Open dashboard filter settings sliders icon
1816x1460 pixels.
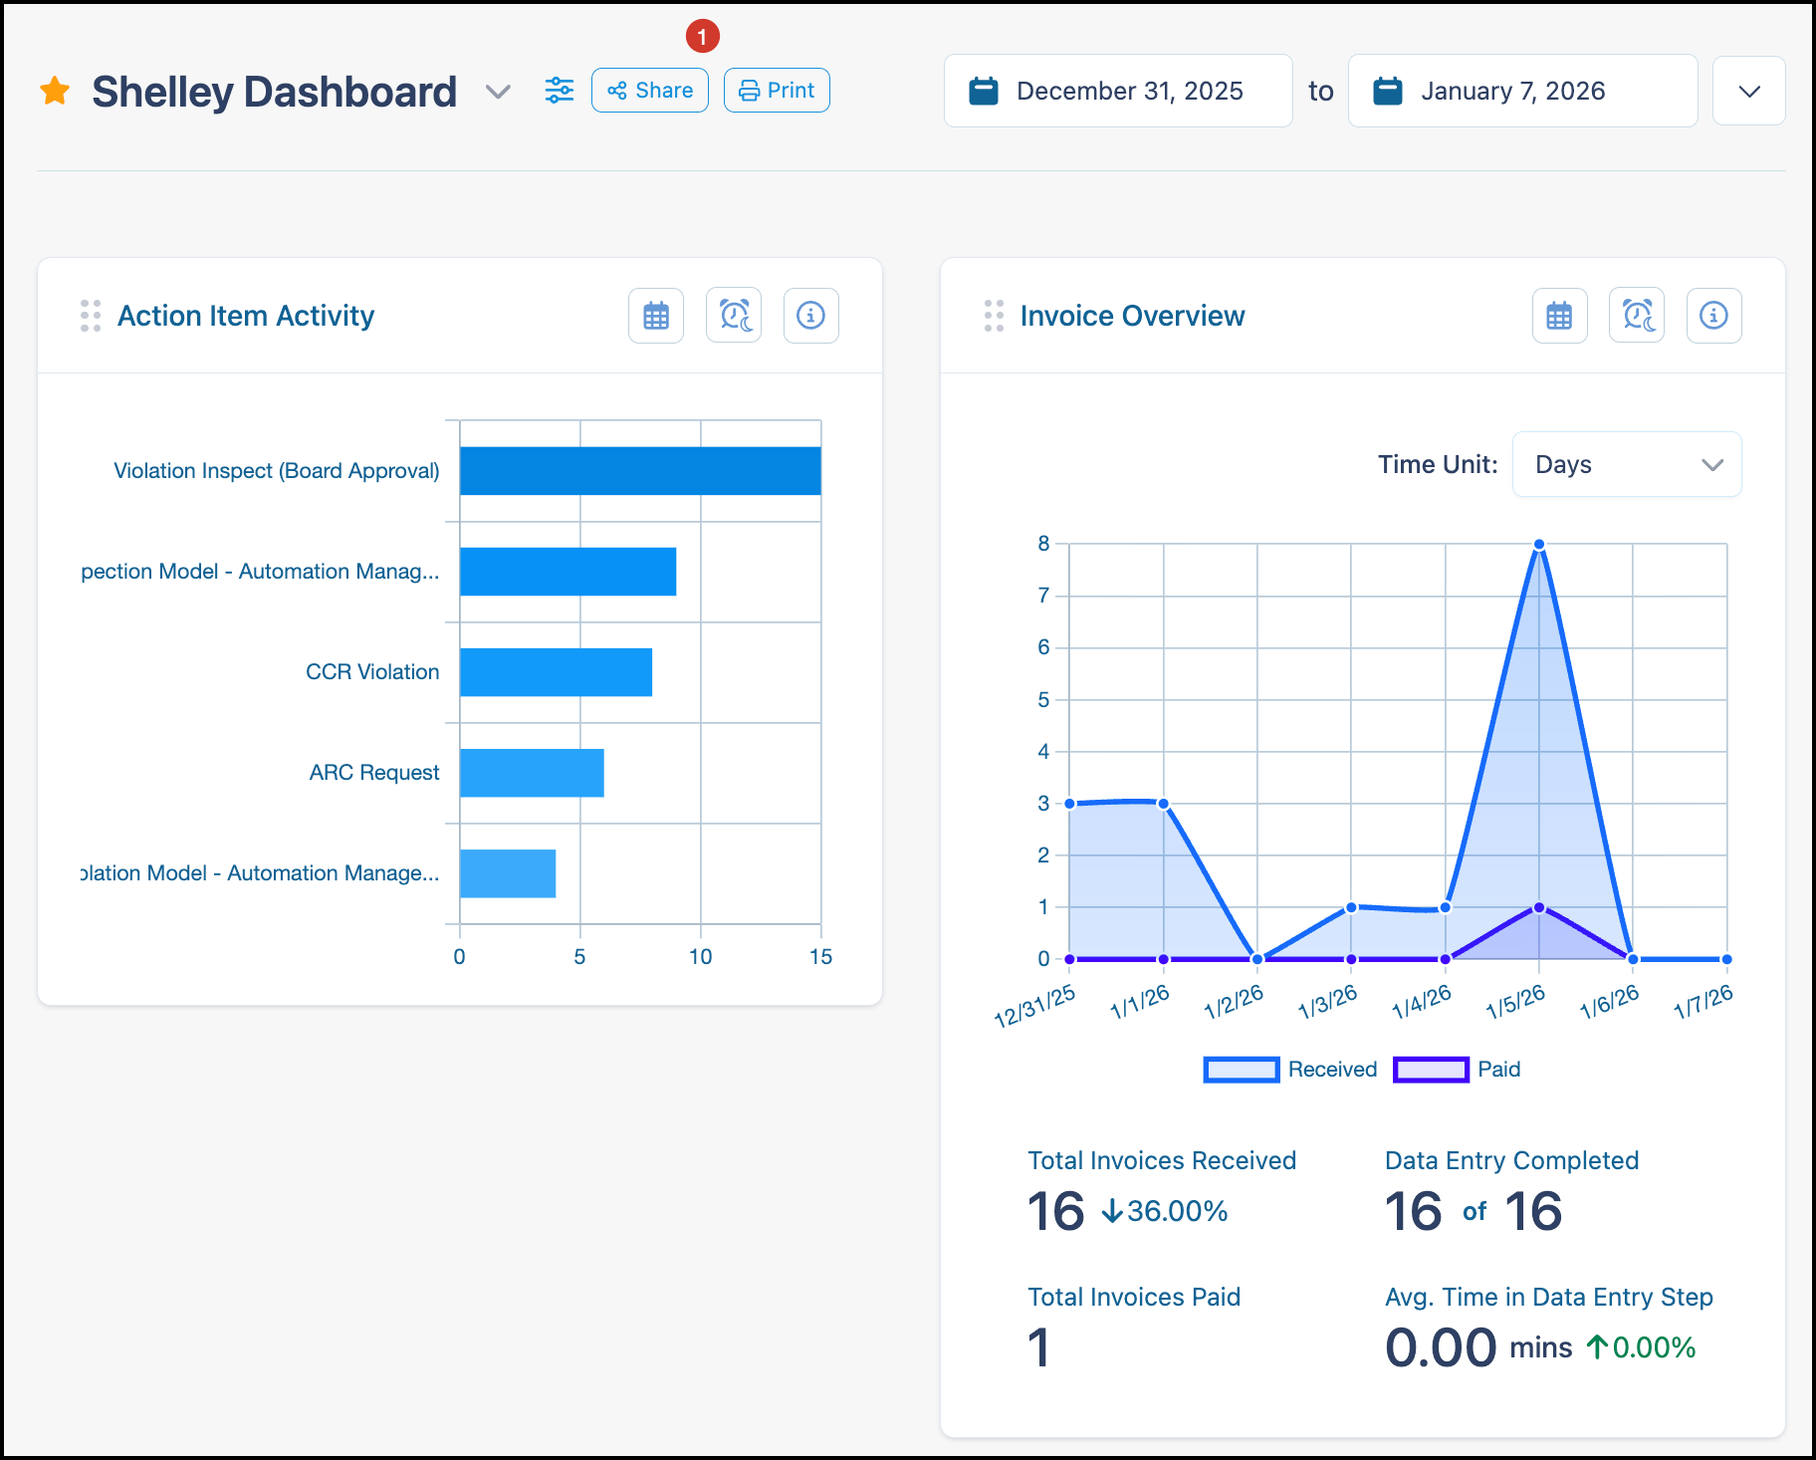[x=560, y=91]
